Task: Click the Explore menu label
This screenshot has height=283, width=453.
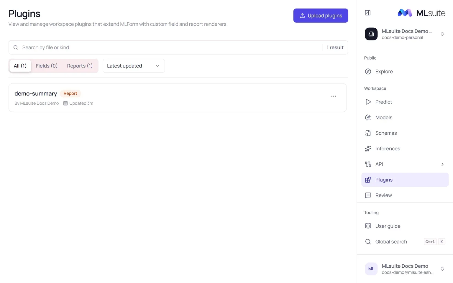Action: (x=384, y=72)
